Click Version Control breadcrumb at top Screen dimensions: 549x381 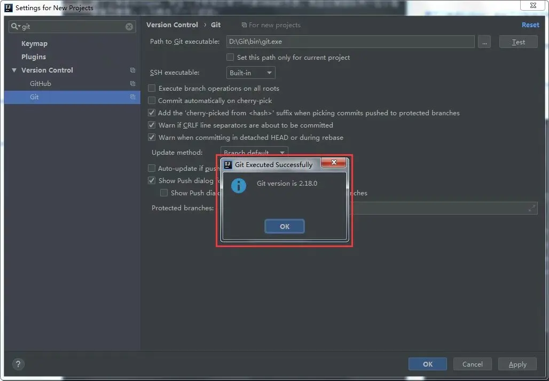click(172, 25)
